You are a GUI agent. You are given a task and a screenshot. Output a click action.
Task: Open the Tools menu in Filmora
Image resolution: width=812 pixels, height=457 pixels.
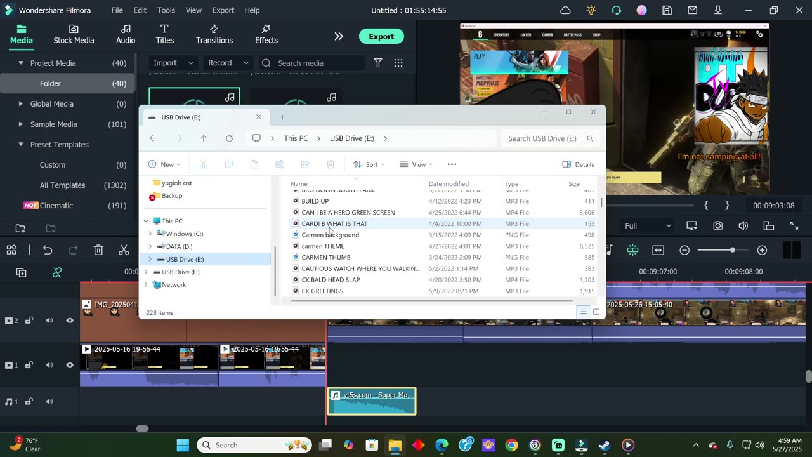[x=166, y=10]
